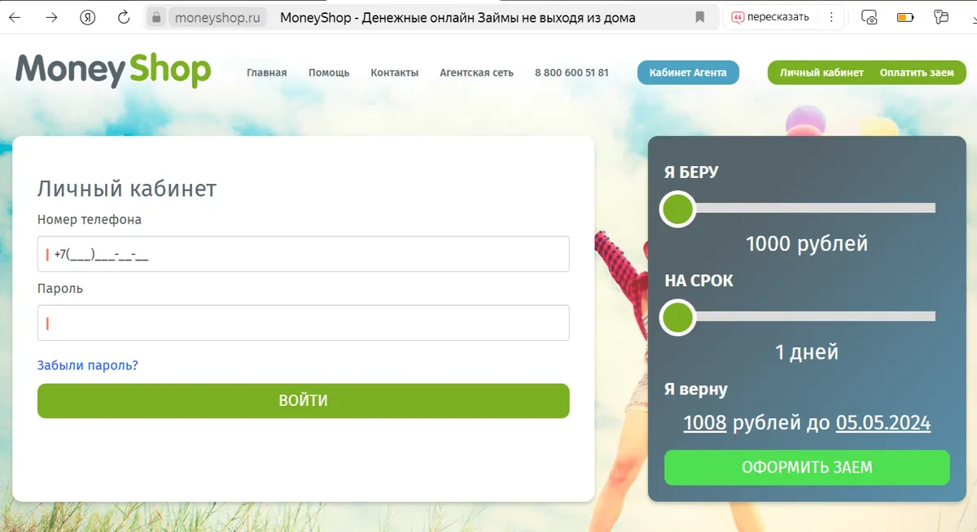Click the Забыли пароль? link
Image resolution: width=977 pixels, height=532 pixels.
tap(88, 365)
